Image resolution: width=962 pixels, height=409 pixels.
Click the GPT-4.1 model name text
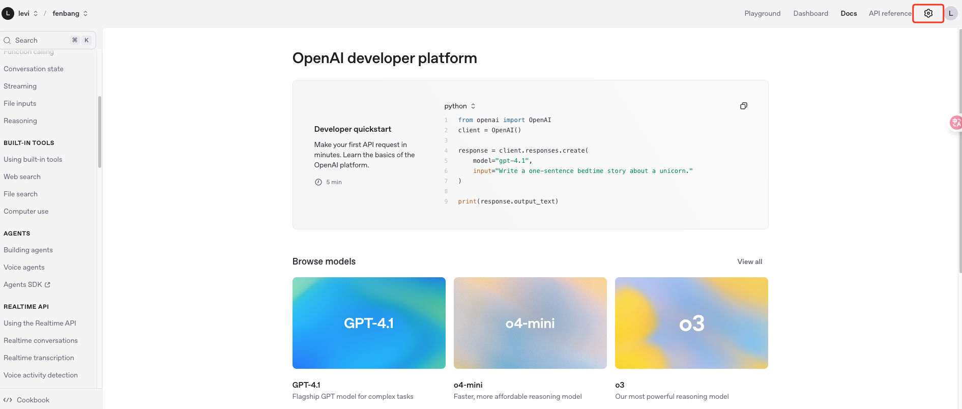pos(306,385)
